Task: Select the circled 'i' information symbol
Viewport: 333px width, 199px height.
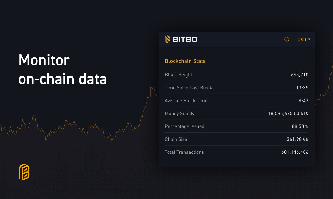Action: (x=287, y=39)
